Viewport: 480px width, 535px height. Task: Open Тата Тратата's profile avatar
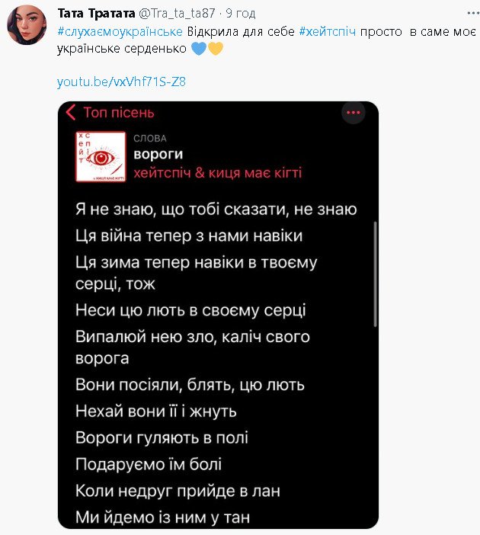25,25
